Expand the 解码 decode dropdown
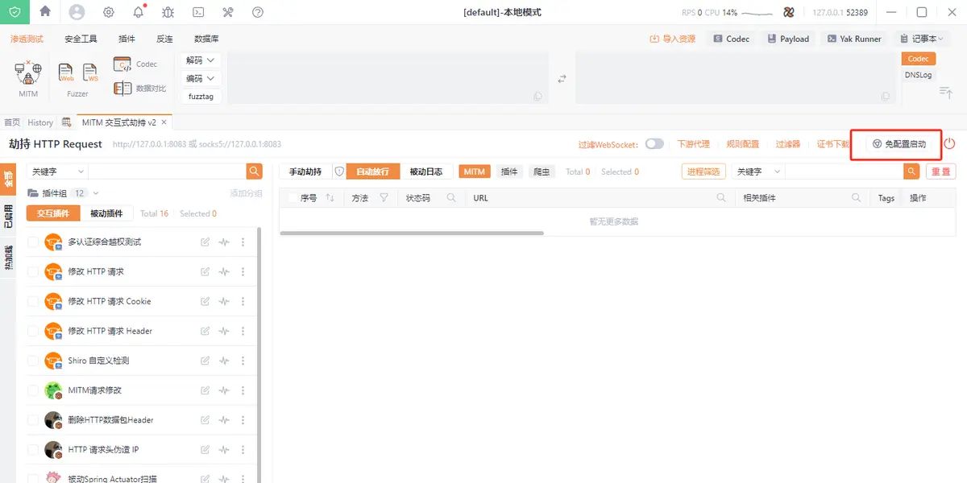 [x=200, y=60]
